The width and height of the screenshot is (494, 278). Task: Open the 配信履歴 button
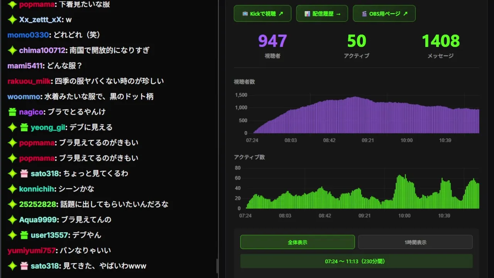[x=322, y=14]
